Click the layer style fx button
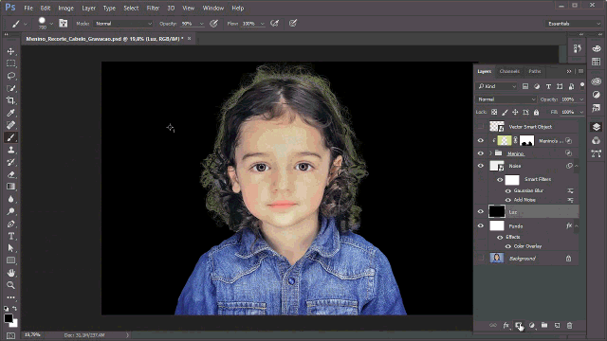Screen dimensions: 607x341 506,326
